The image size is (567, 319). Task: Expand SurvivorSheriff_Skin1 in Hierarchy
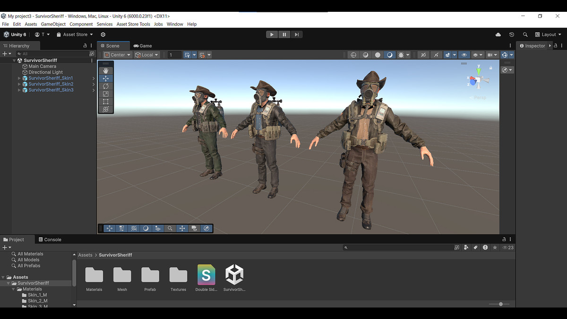coord(19,78)
